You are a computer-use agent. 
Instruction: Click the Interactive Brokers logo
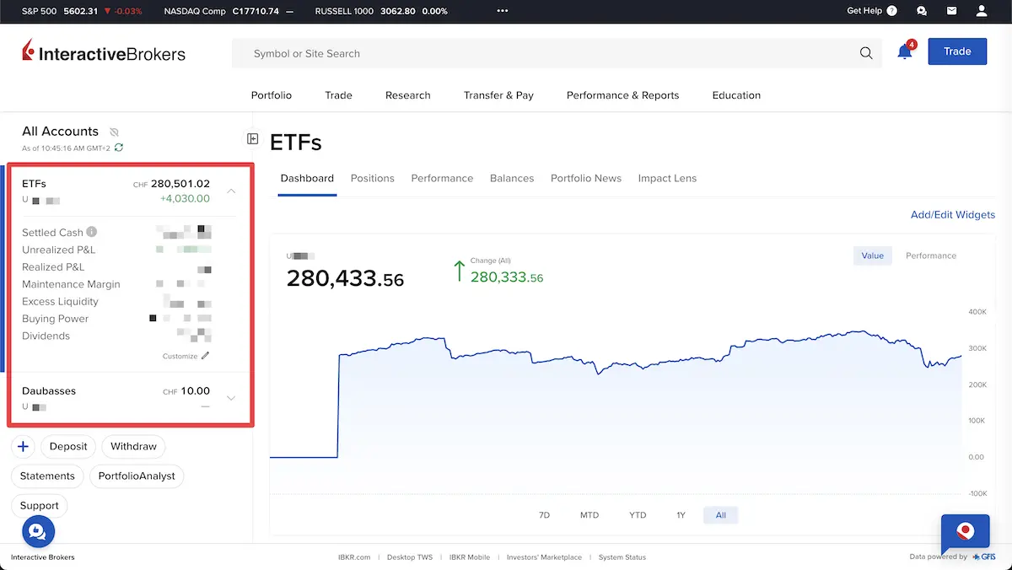[x=104, y=53]
